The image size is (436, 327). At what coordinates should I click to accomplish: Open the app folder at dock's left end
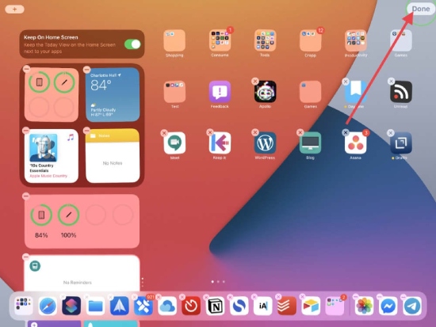[x=24, y=306]
